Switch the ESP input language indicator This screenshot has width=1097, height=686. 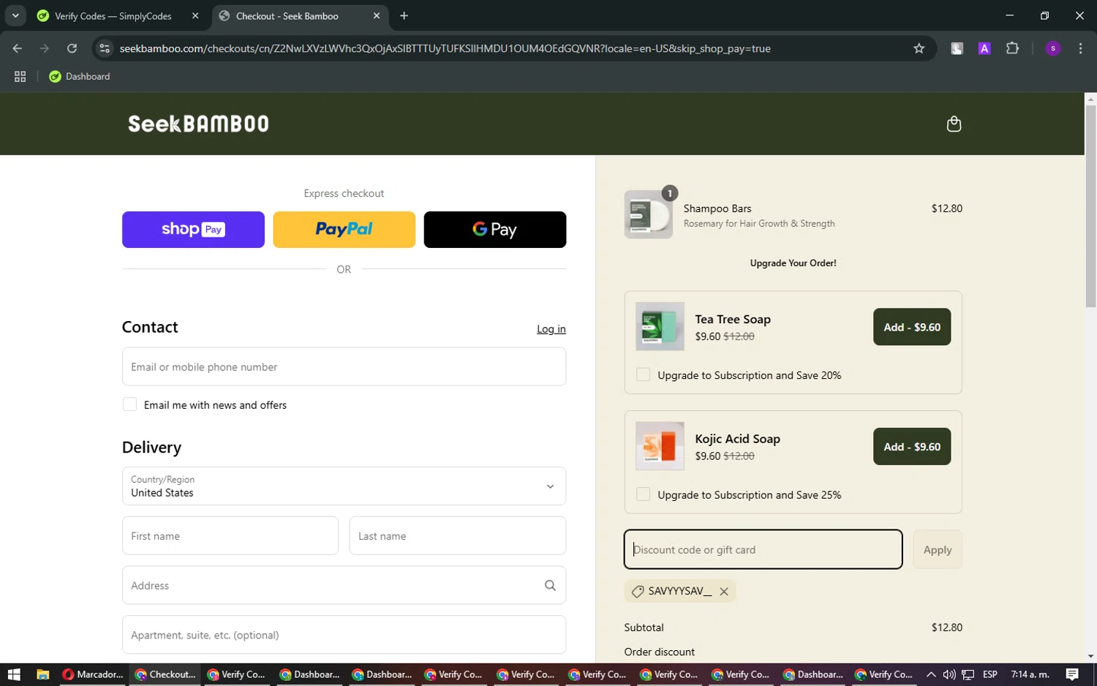click(x=990, y=674)
